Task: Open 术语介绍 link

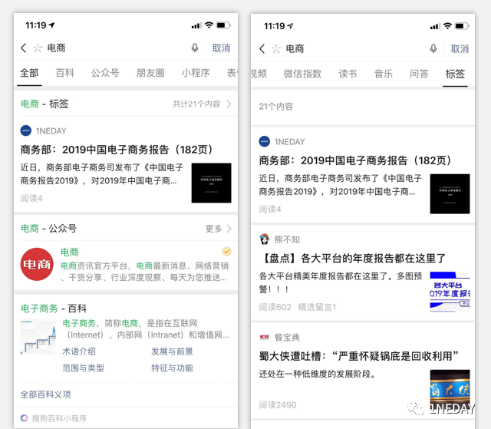Action: pyautogui.click(x=79, y=351)
